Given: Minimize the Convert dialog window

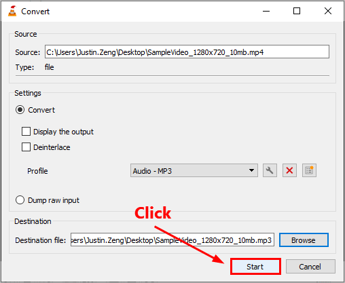Looking at the screenshot, I should (266, 11).
